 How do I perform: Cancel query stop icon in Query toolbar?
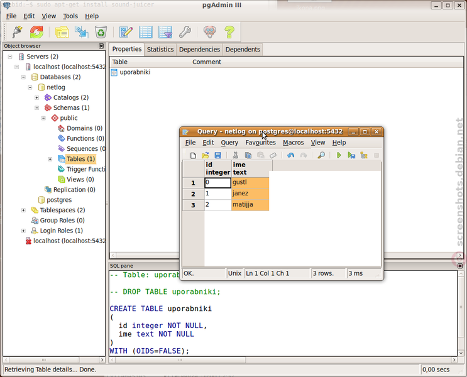pyautogui.click(x=376, y=155)
